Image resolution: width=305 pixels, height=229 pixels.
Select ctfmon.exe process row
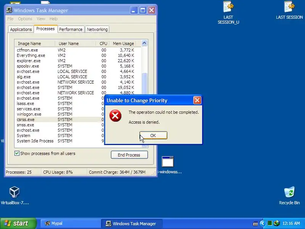click(x=78, y=50)
